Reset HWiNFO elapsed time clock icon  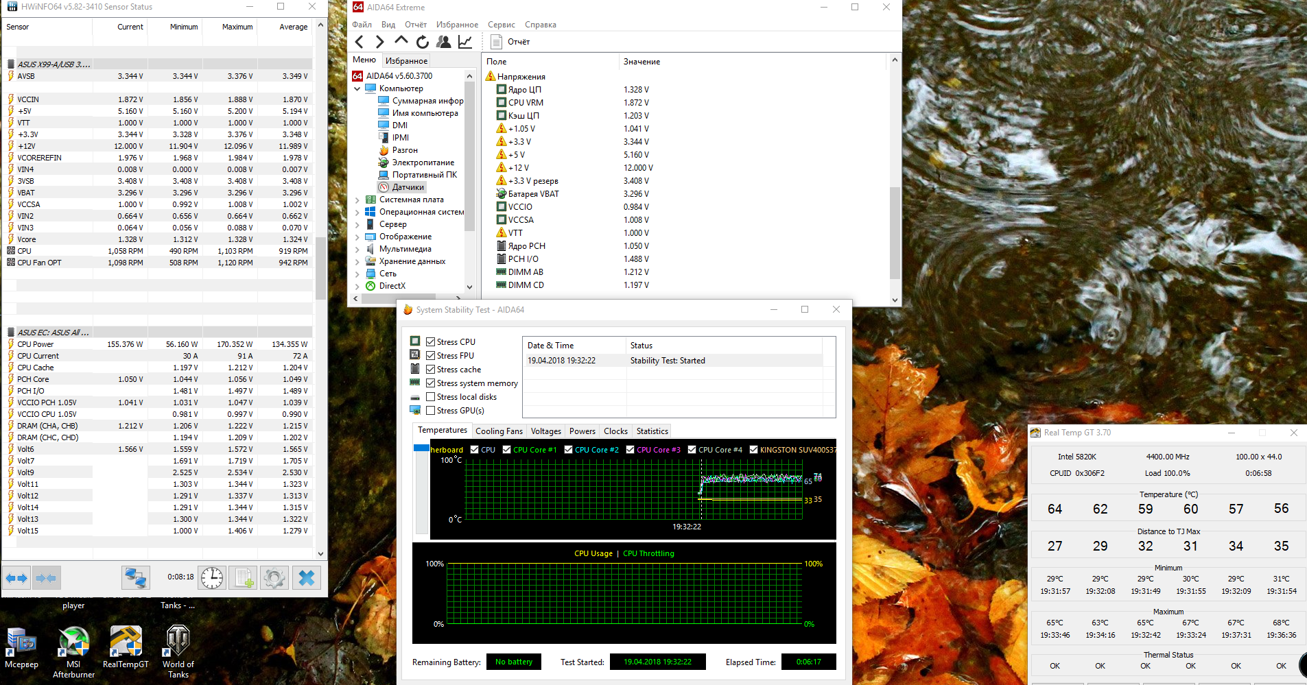coord(212,578)
